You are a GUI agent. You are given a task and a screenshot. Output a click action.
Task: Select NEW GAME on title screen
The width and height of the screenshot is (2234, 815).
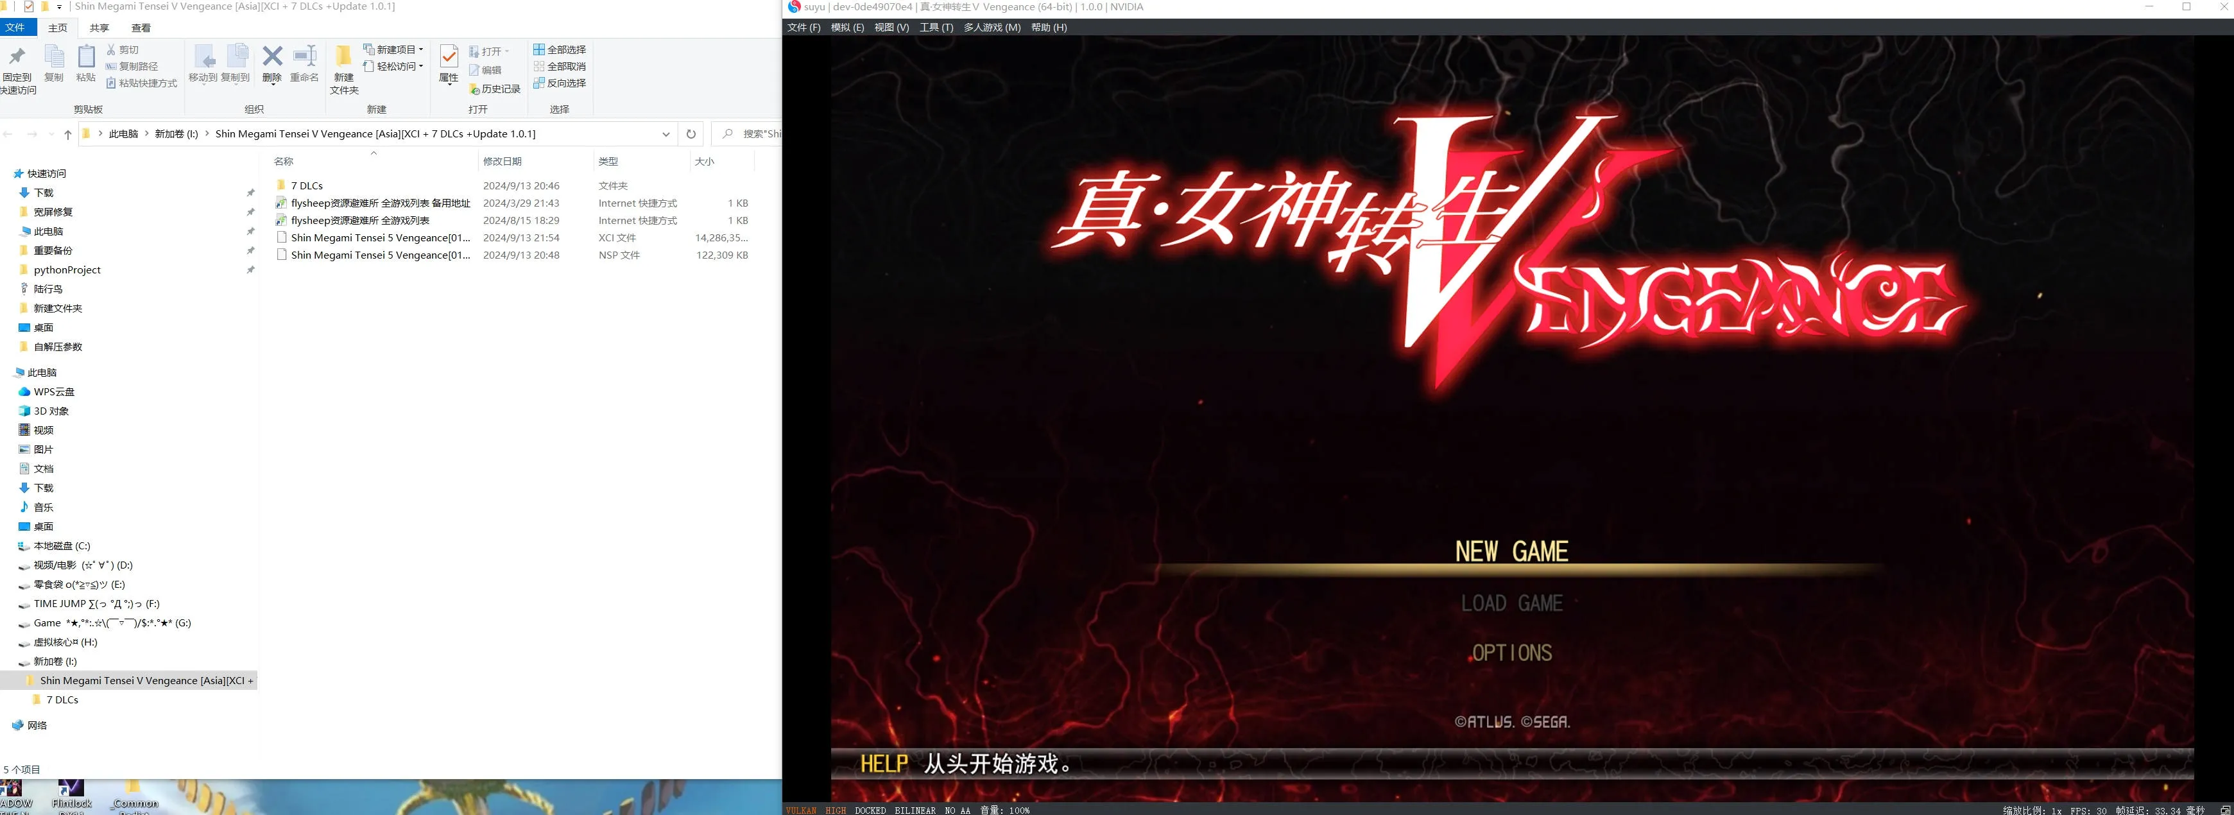[x=1511, y=551]
